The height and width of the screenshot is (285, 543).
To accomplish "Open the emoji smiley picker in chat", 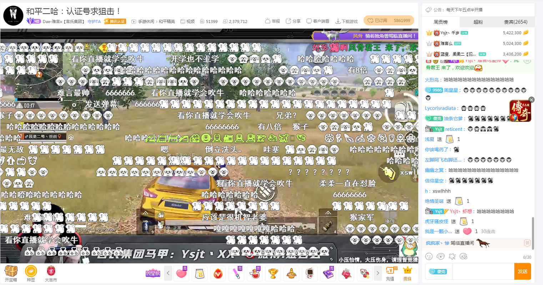I will (429, 256).
